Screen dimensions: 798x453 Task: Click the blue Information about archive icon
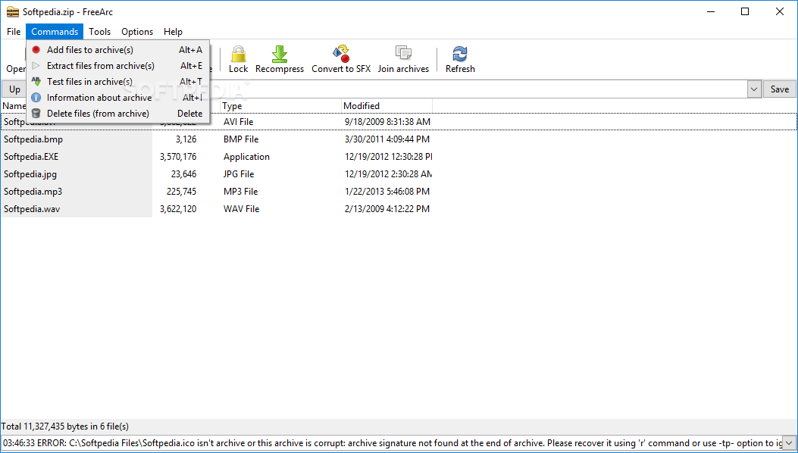(x=36, y=97)
